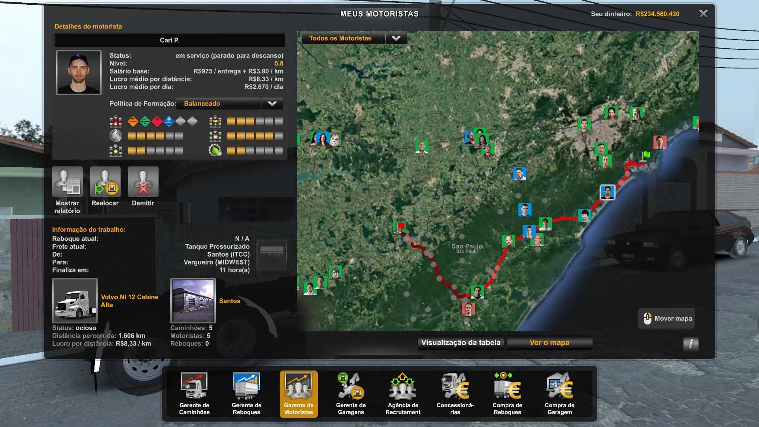Expand Política de Formação Balanceado dropdown

[272, 104]
